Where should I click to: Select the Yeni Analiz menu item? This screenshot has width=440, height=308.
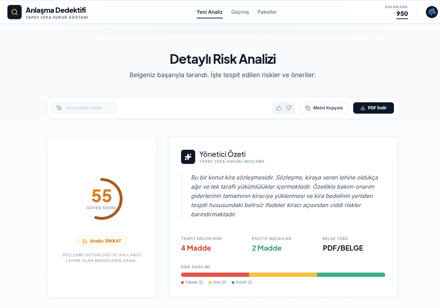pyautogui.click(x=209, y=12)
